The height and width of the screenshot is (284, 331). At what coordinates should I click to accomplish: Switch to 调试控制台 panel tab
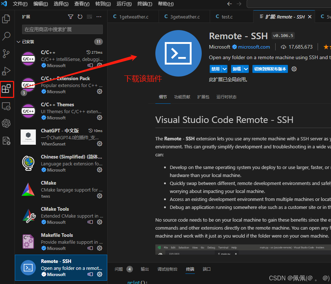(167, 269)
